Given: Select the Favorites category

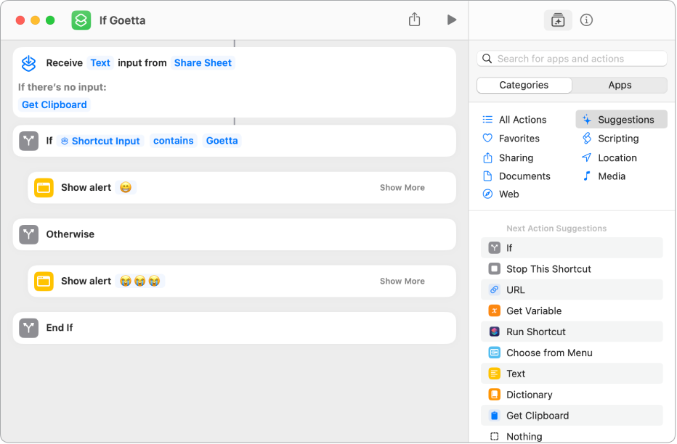Looking at the screenshot, I should tap(519, 139).
